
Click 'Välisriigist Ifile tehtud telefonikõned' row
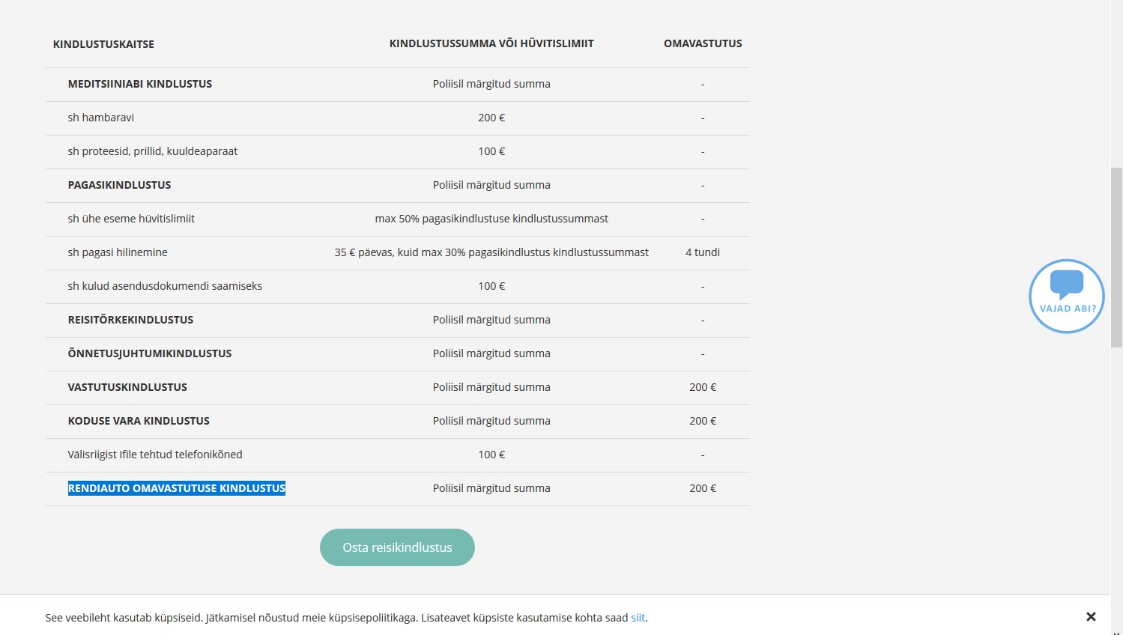click(x=155, y=455)
